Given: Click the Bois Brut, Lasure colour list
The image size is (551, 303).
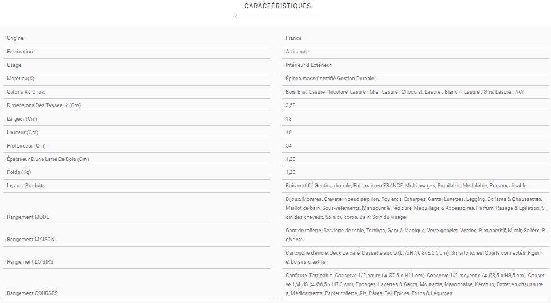Looking at the screenshot, I should click(405, 92).
